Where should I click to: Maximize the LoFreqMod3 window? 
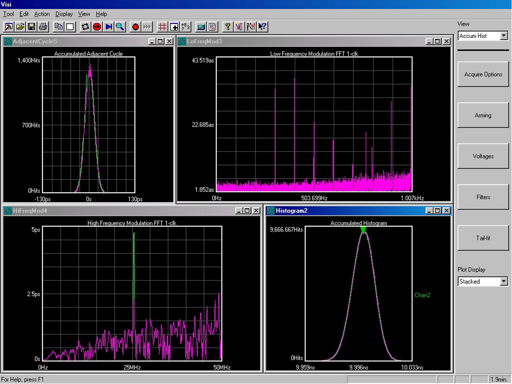click(x=438, y=41)
